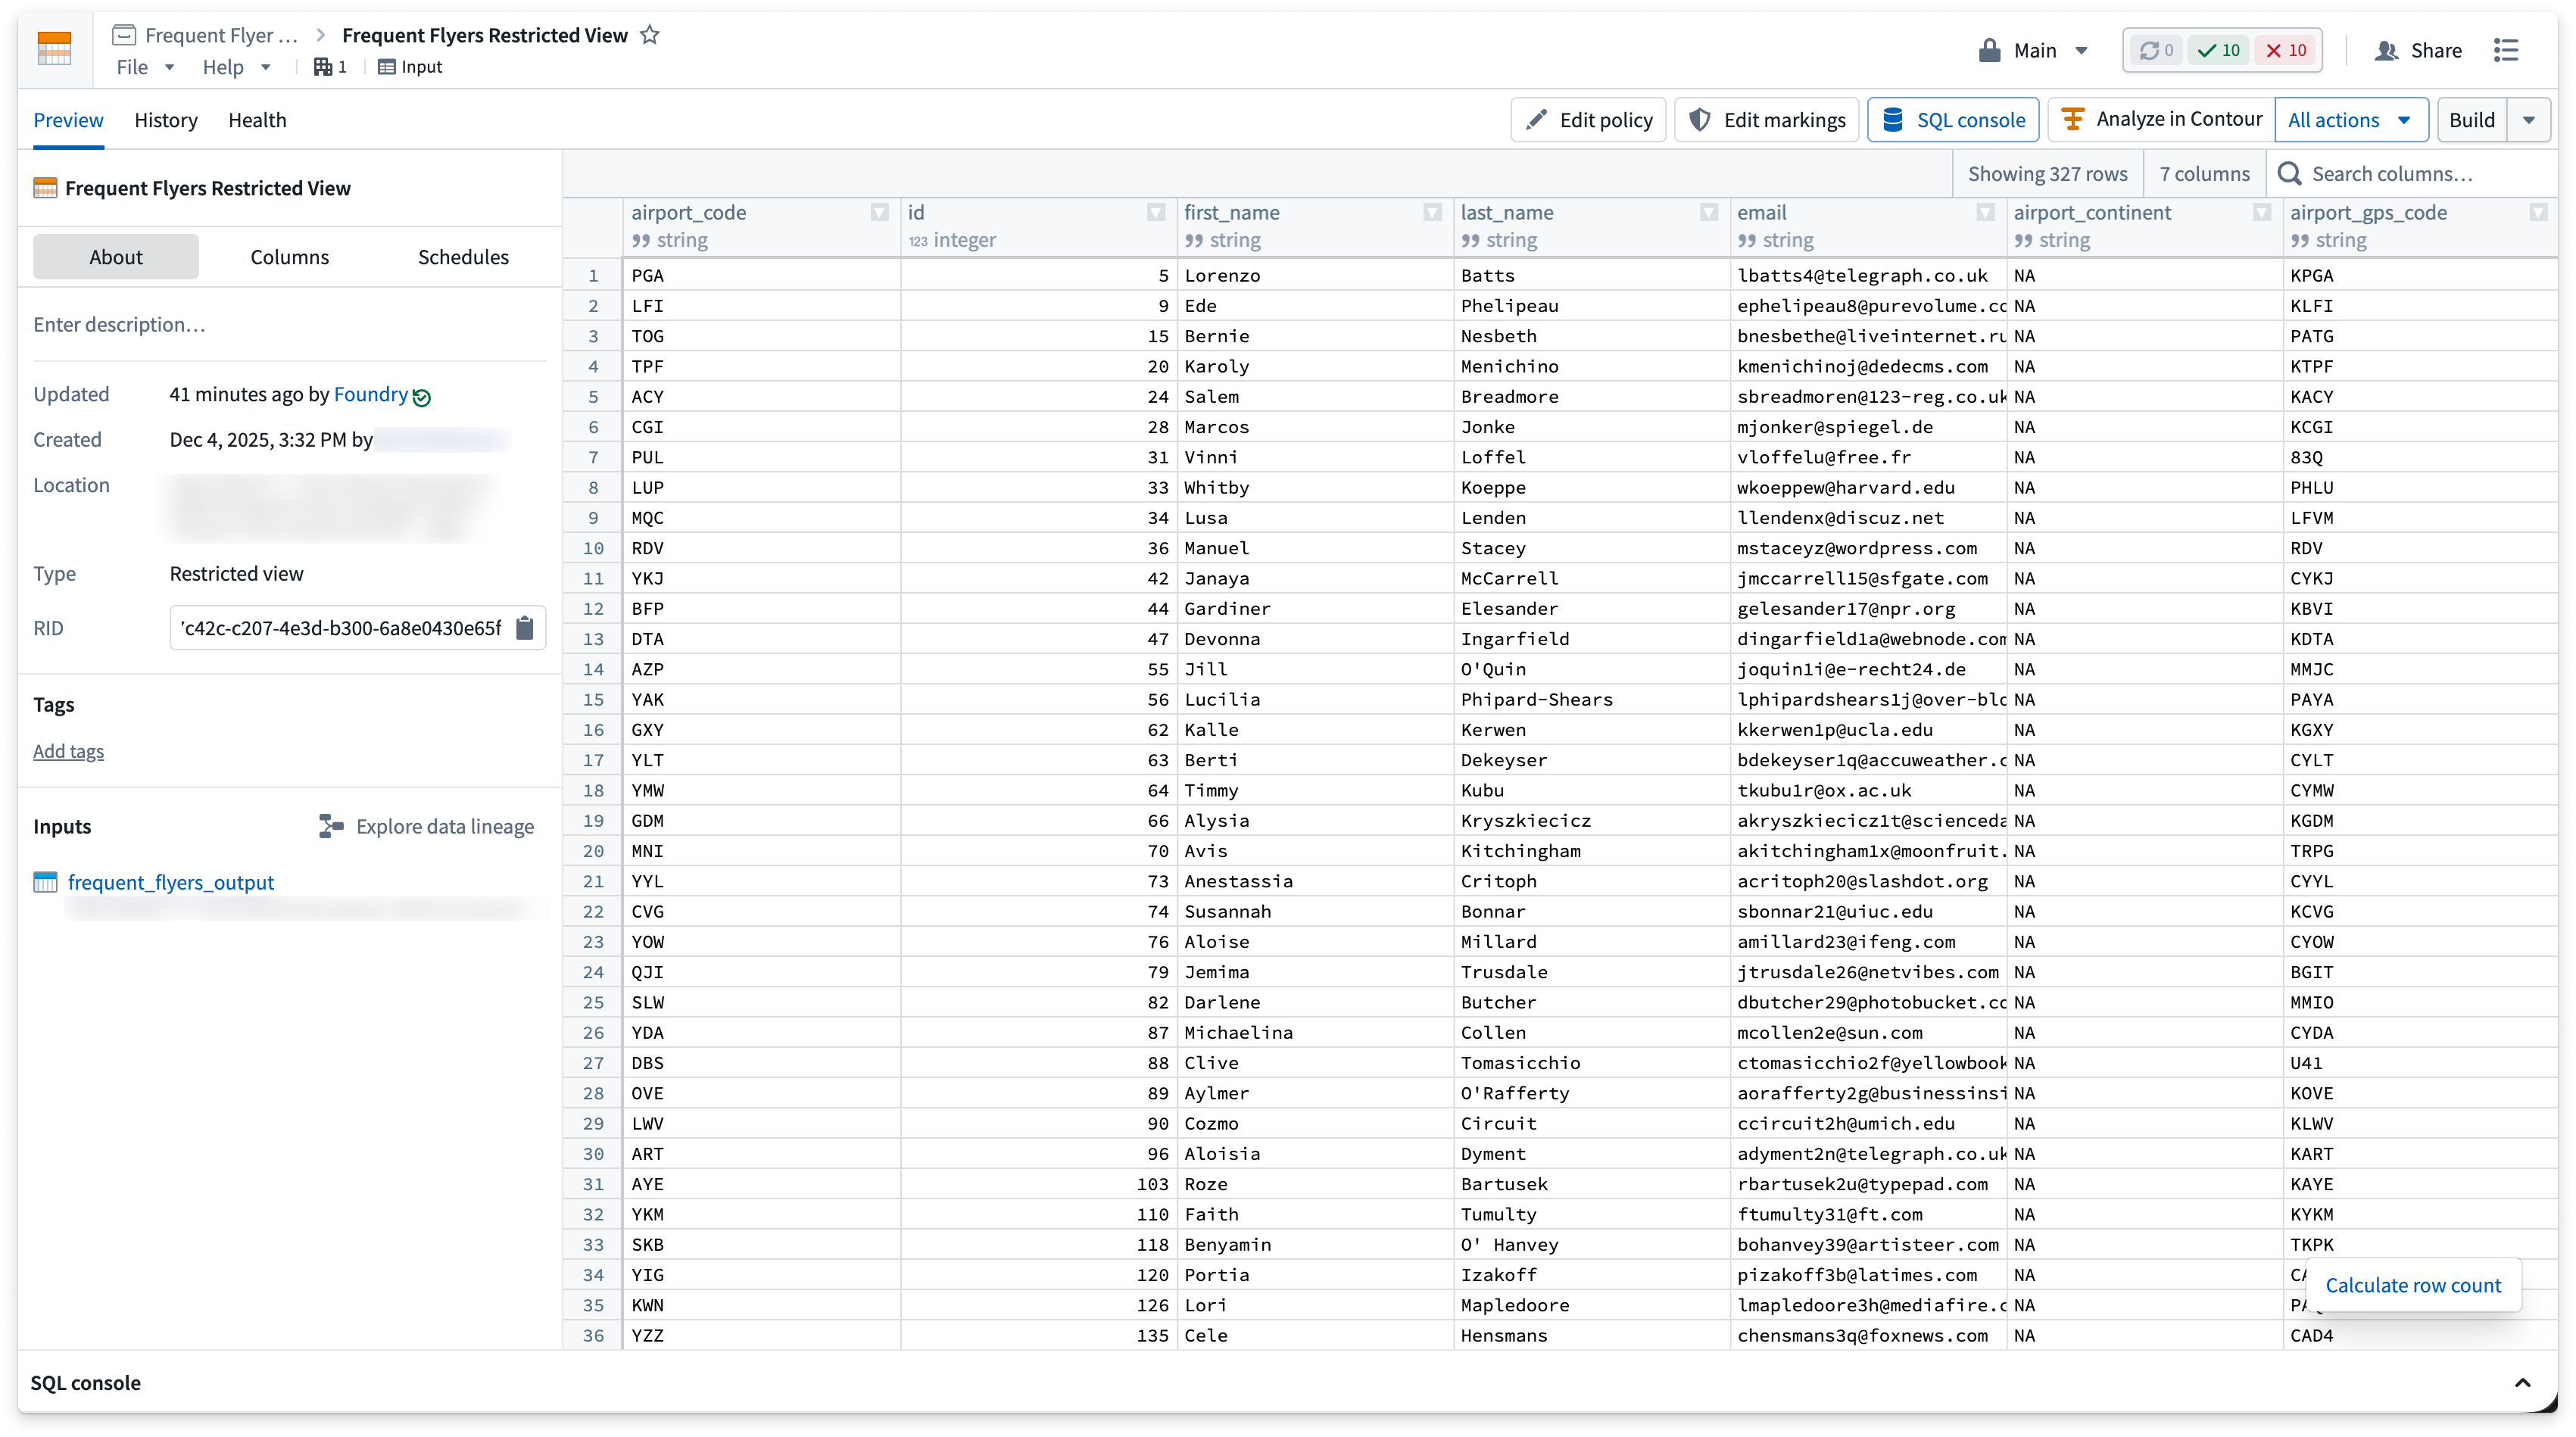This screenshot has height=1437, width=2576.
Task: Open filter menu for id column
Action: tap(1156, 212)
